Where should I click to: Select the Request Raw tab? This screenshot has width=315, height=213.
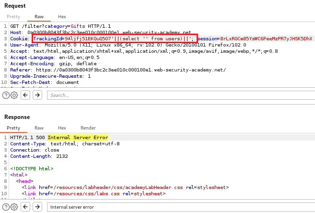coord(39,17)
